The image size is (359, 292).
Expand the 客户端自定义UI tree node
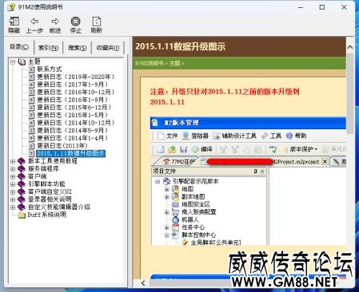pos(13,191)
